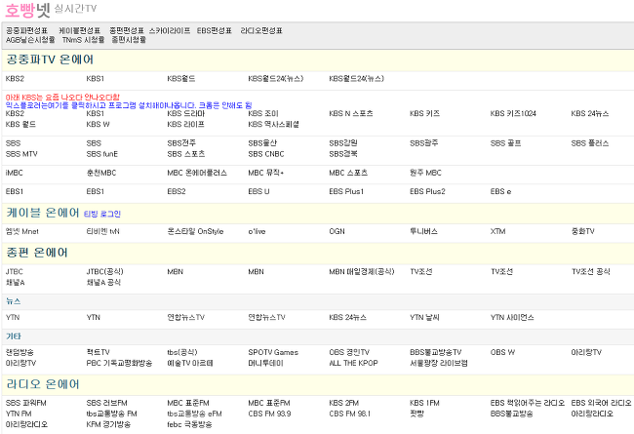This screenshot has width=634, height=434.
Task: Watch 엠넷 Mnet cable channel
Action: [x=22, y=231]
